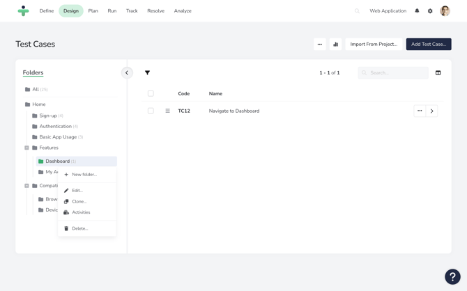
Task: Collapse the folders panel with chevron
Action: 127,72
